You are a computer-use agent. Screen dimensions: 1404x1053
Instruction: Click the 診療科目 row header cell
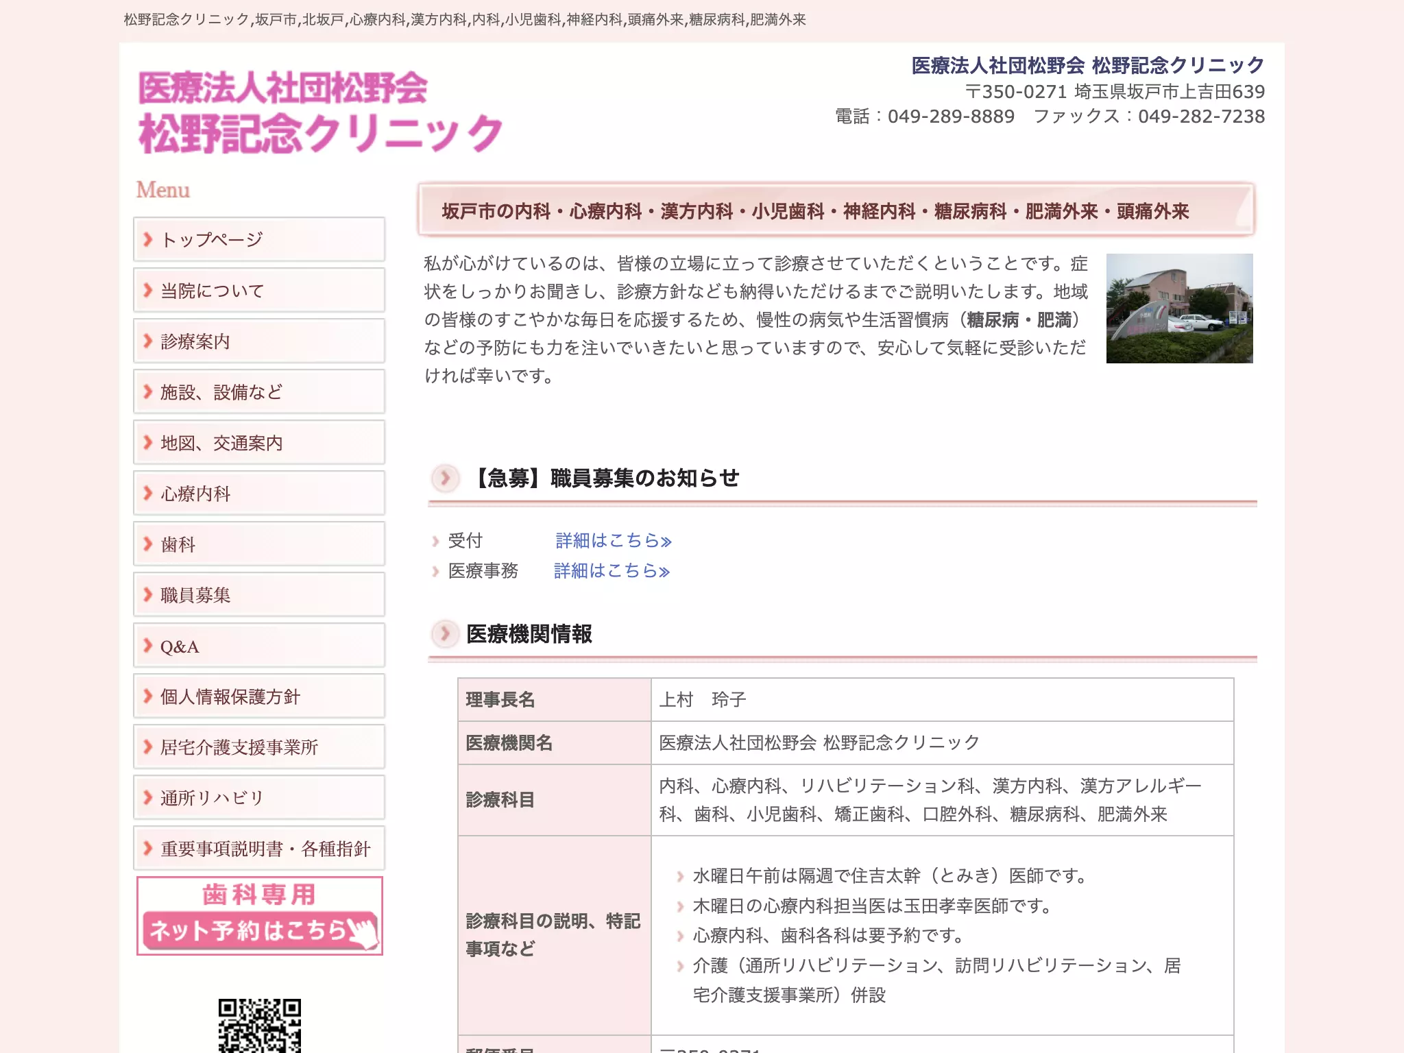555,800
